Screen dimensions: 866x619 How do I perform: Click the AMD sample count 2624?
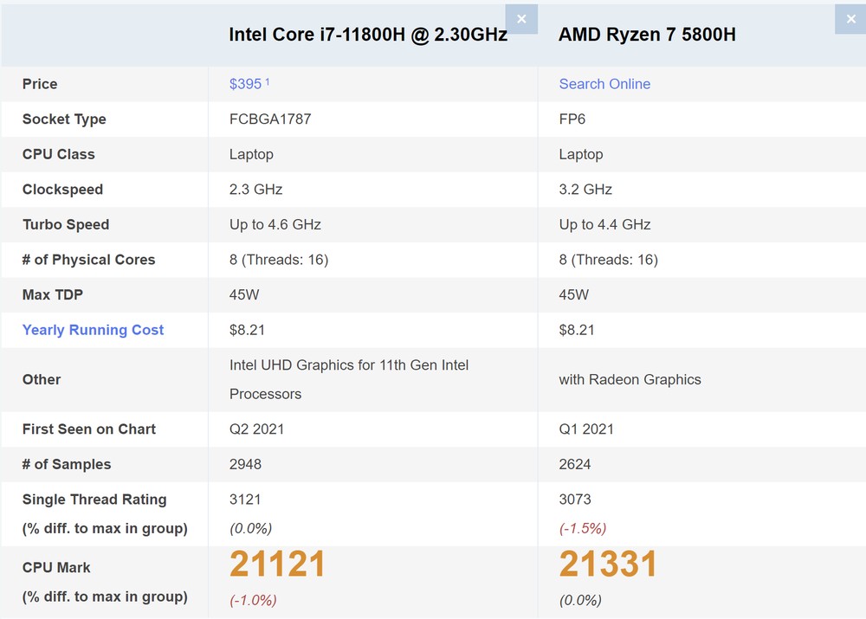(575, 465)
